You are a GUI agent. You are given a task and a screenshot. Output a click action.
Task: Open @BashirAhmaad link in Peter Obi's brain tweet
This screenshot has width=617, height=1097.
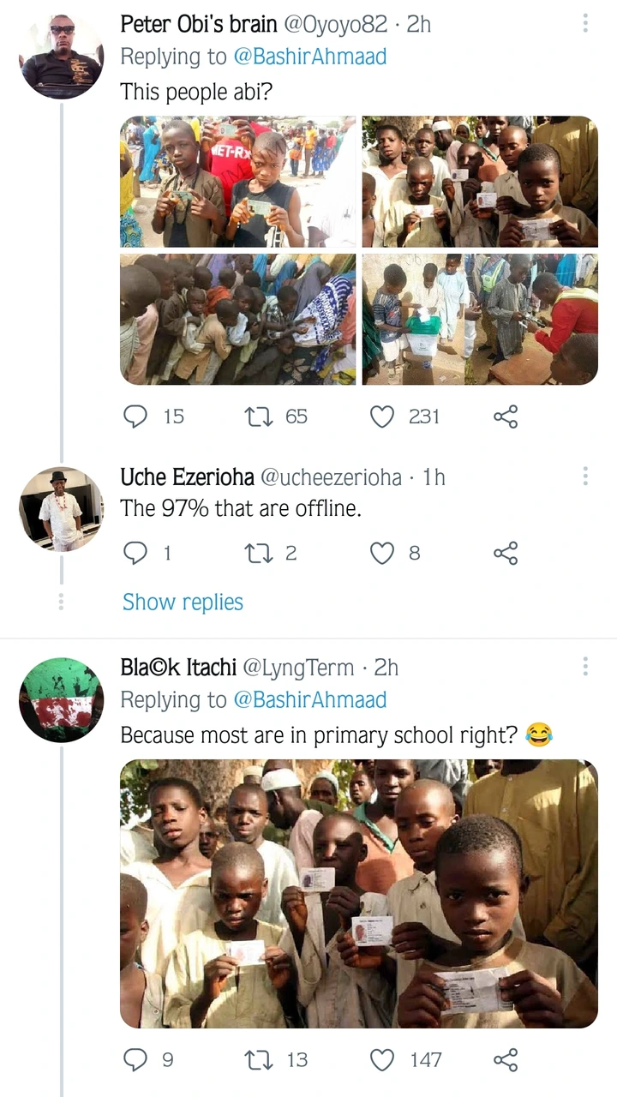coord(309,57)
